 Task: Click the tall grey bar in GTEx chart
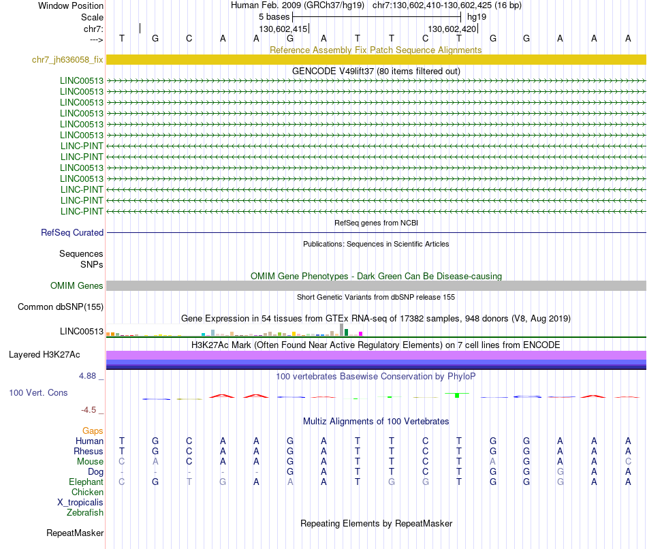coord(341,330)
